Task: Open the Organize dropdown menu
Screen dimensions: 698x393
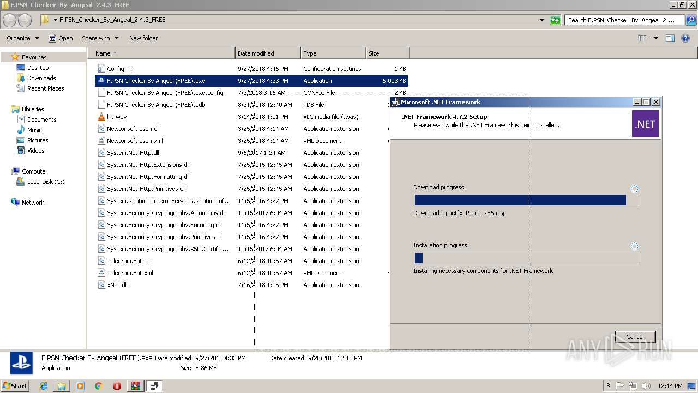Action: click(x=23, y=38)
